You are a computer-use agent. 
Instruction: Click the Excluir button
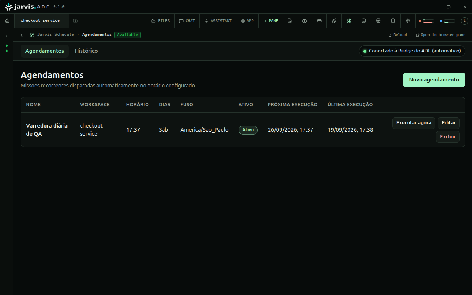point(448,137)
